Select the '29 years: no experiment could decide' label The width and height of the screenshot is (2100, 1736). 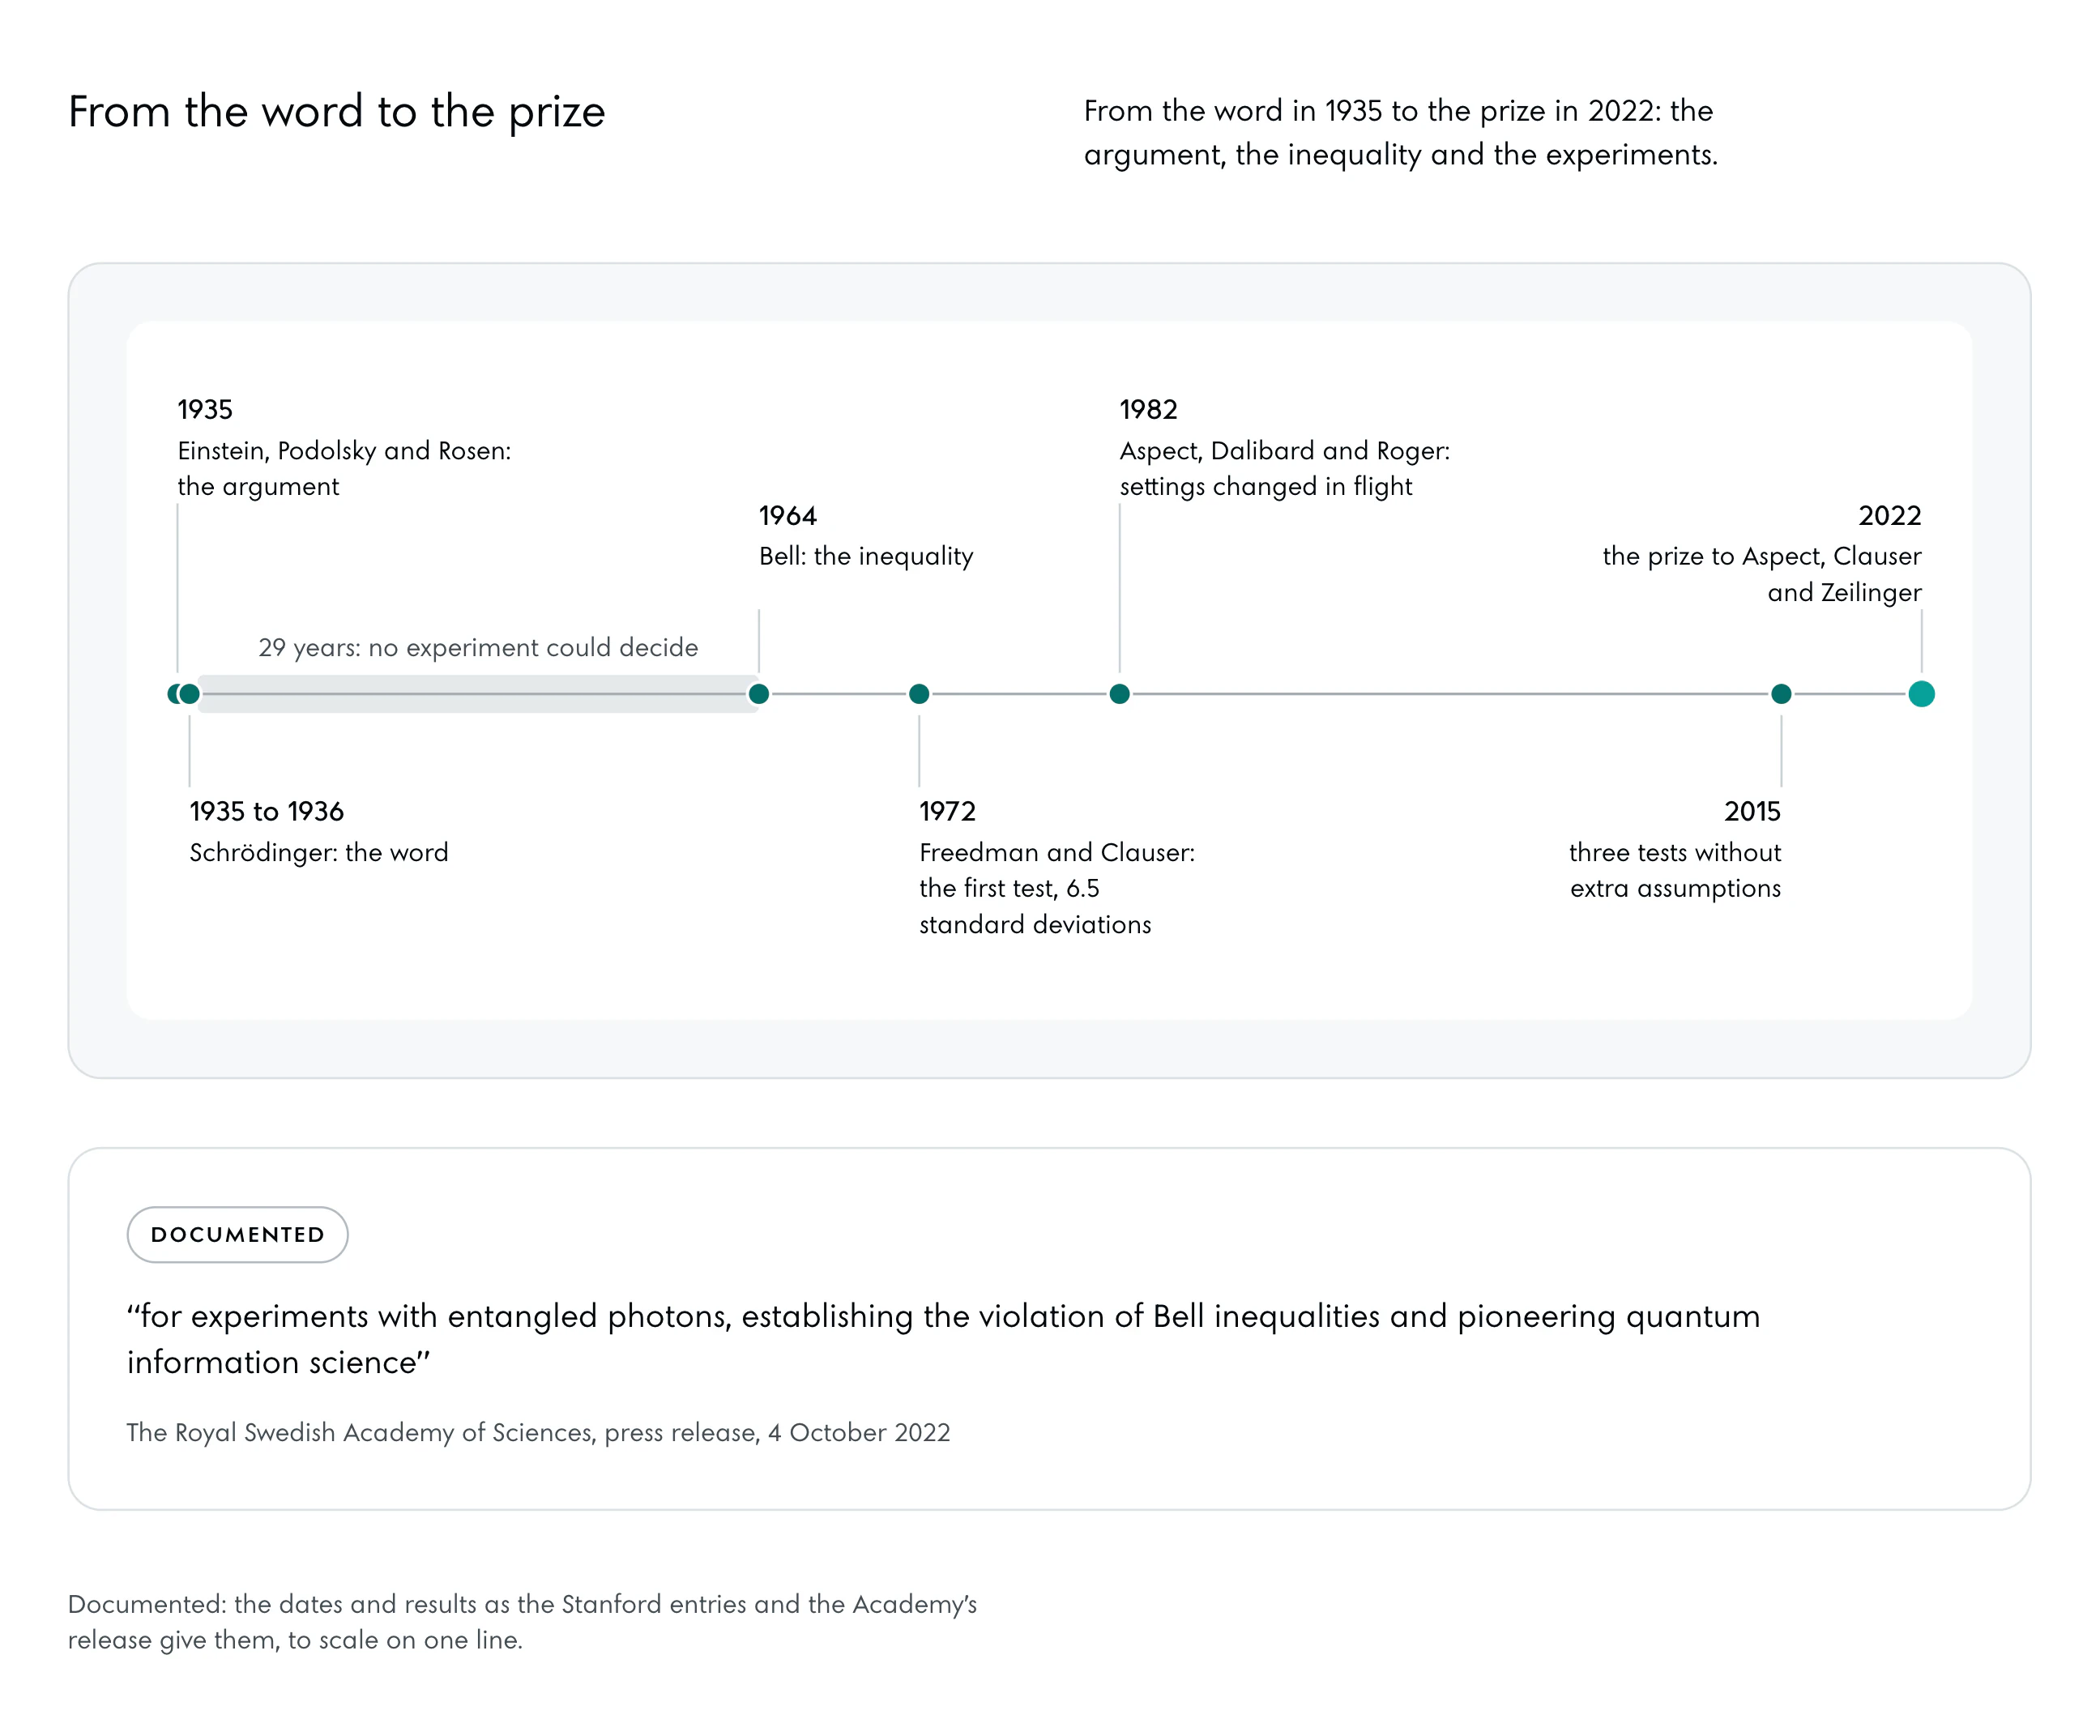(478, 647)
